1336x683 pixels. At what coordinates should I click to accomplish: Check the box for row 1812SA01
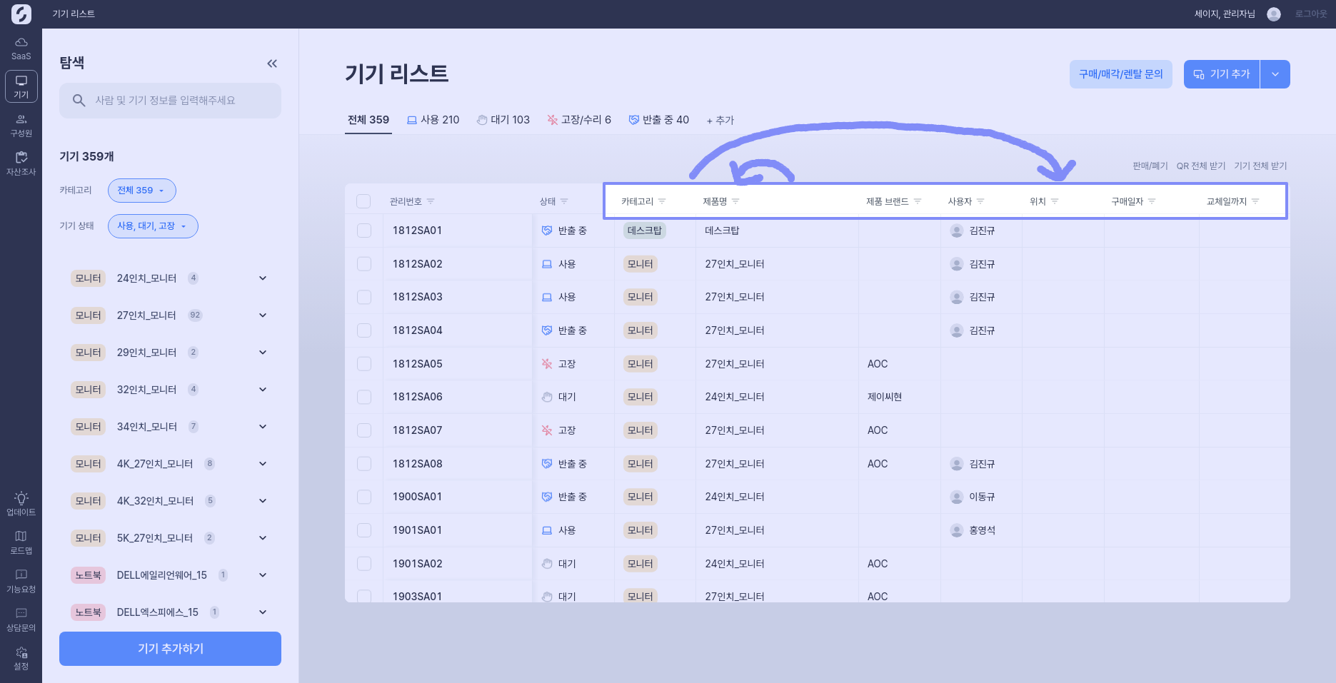364,231
